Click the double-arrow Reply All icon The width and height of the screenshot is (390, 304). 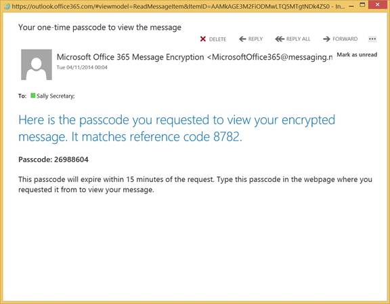point(280,39)
